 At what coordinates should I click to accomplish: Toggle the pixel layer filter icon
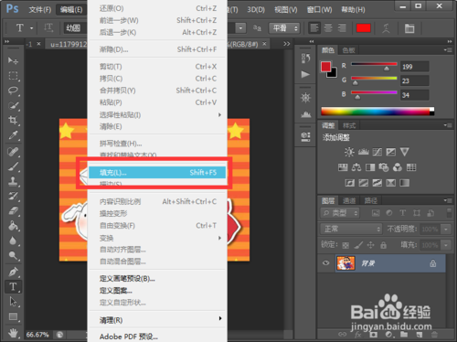coord(376,213)
